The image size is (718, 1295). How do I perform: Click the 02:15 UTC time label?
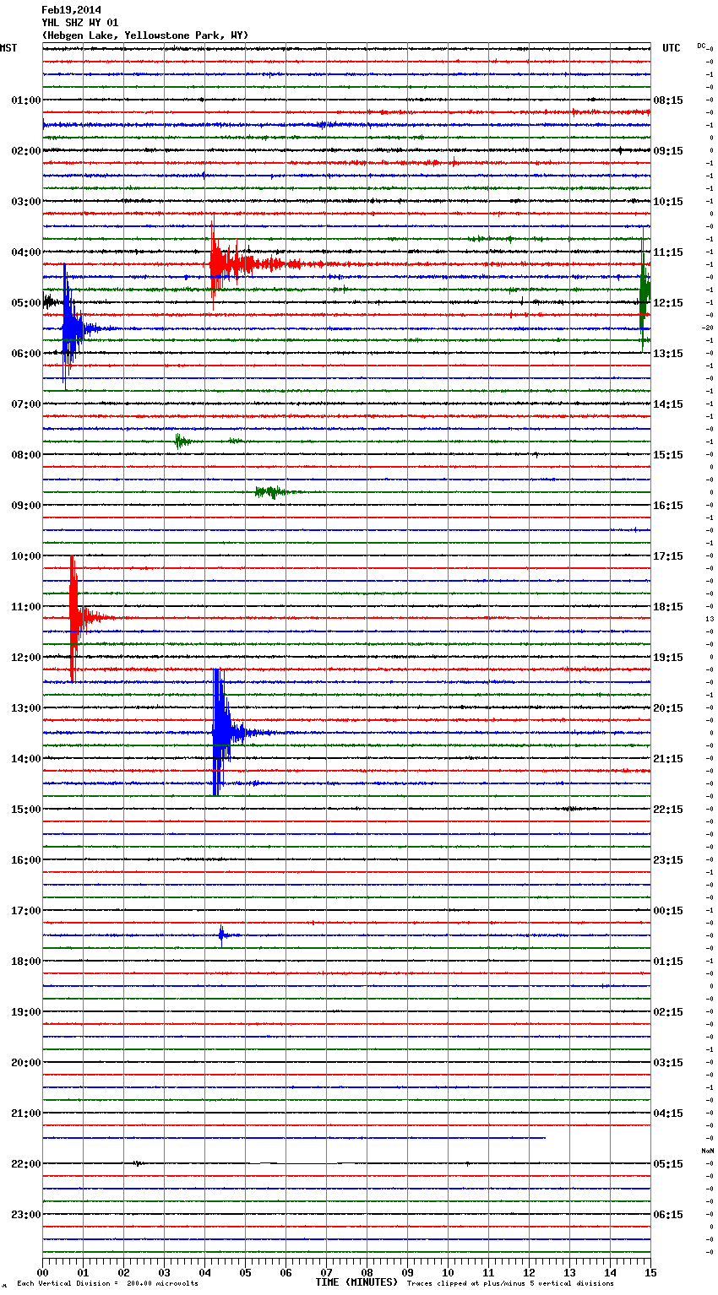(x=668, y=1011)
